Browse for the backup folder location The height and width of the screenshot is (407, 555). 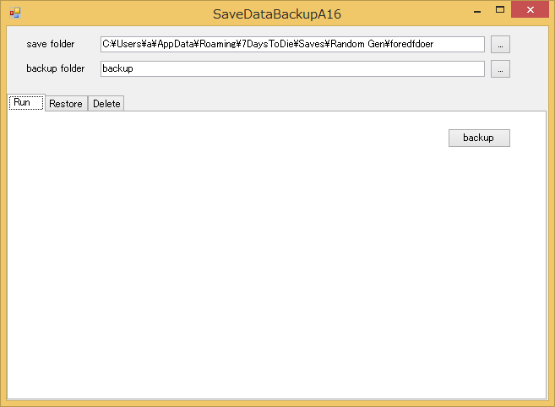pyautogui.click(x=500, y=69)
